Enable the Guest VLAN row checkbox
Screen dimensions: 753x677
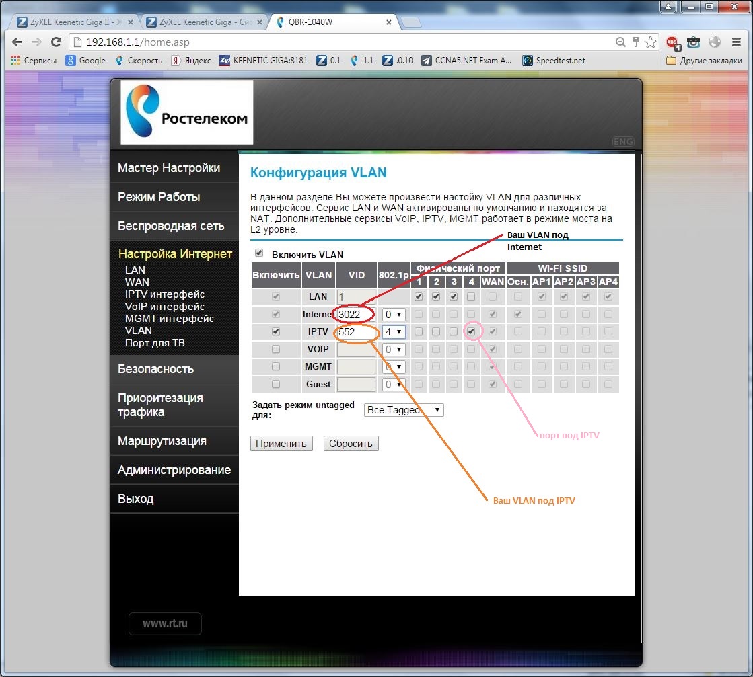tap(276, 384)
